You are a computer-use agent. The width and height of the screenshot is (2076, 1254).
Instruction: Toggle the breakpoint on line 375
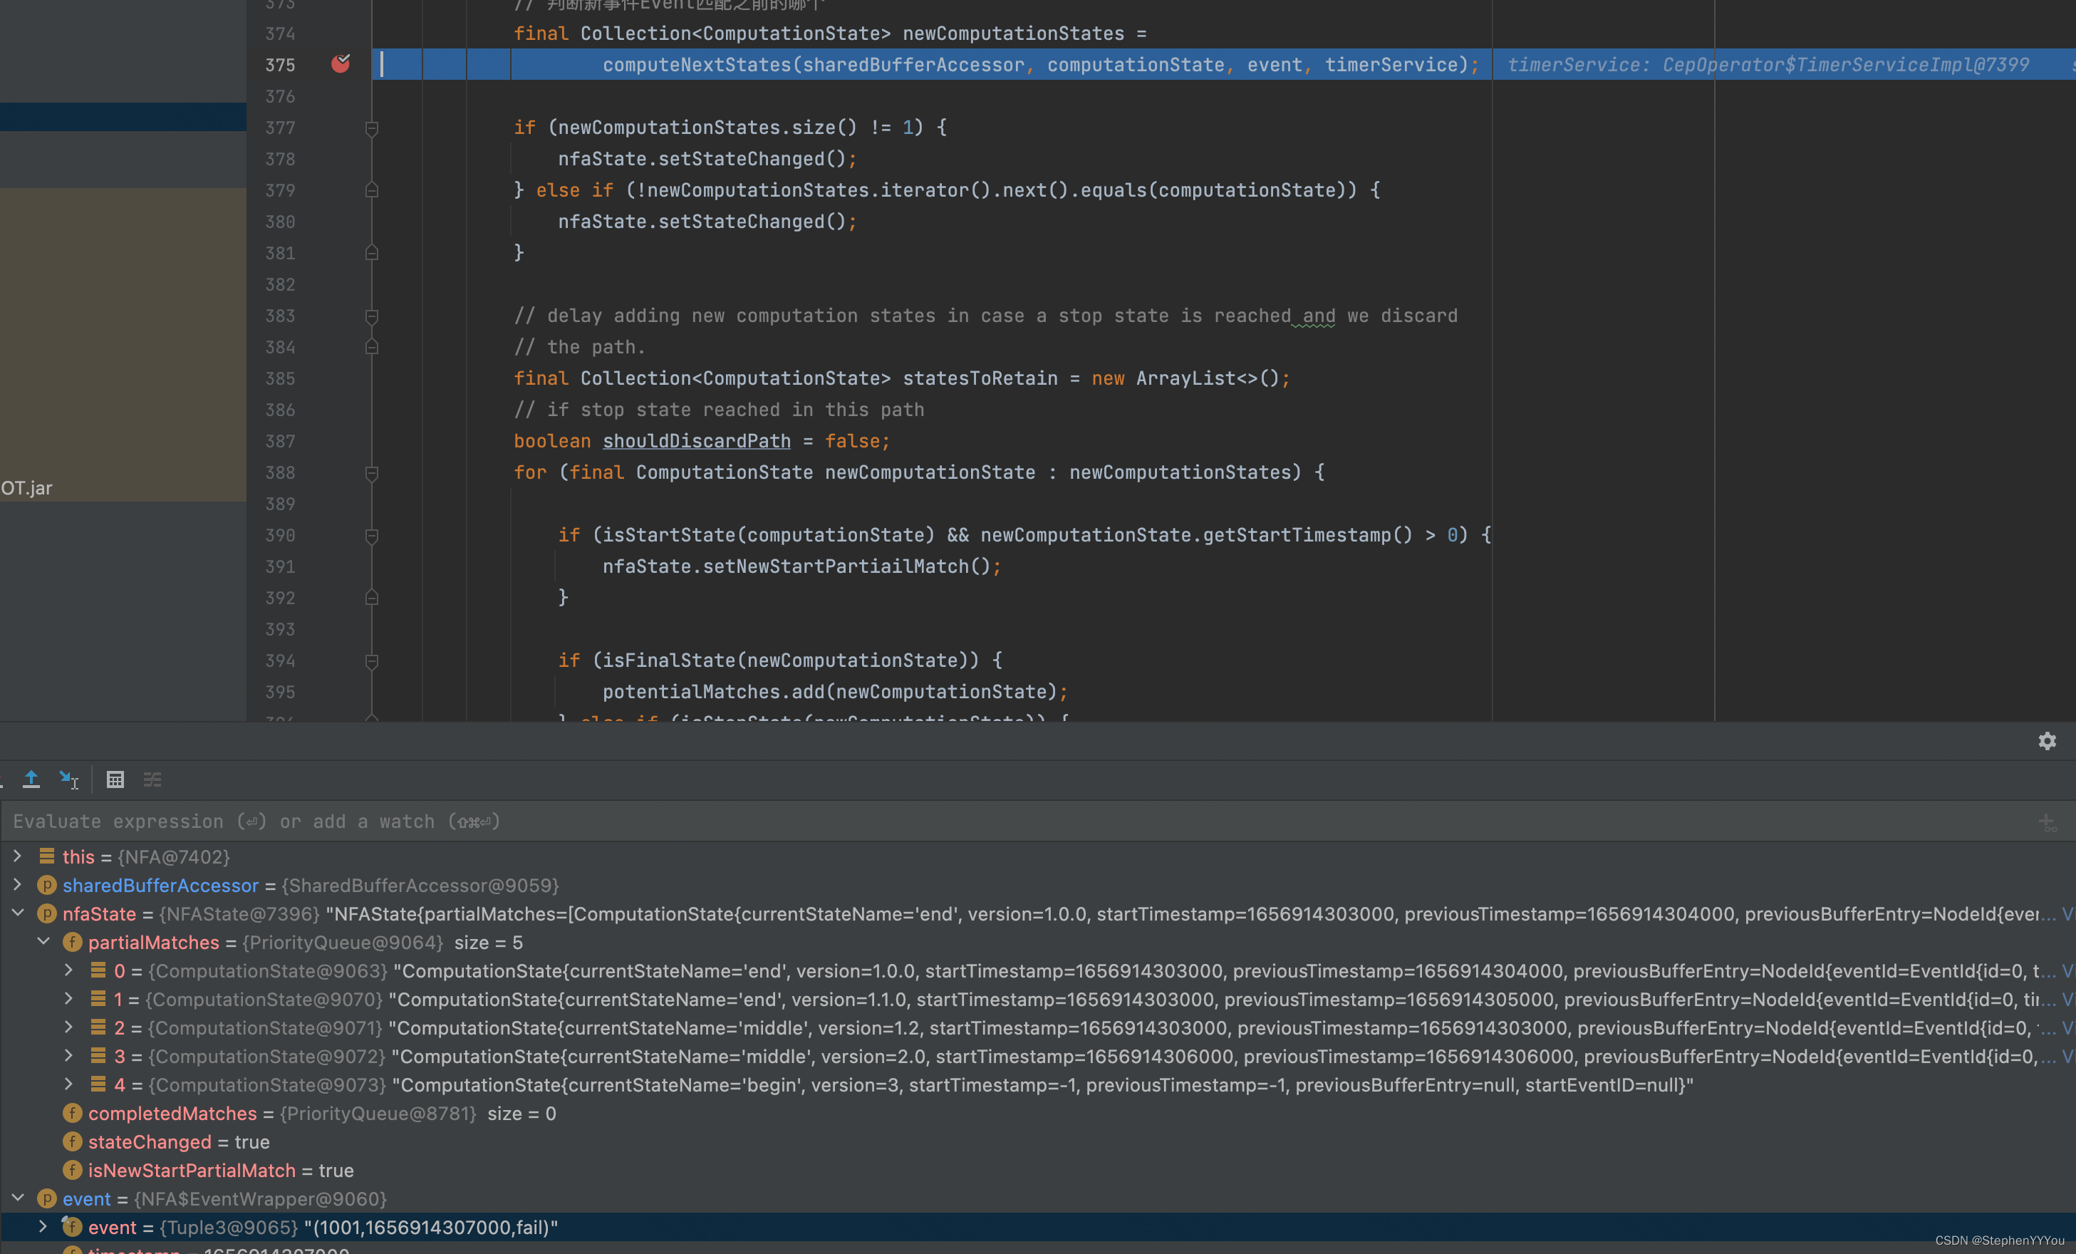click(341, 64)
